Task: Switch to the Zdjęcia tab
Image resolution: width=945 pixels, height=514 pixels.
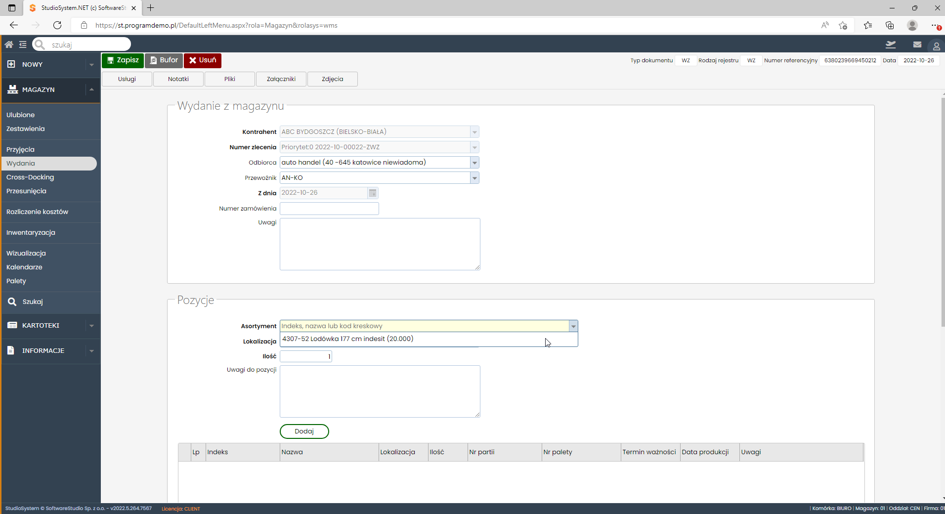Action: pyautogui.click(x=333, y=79)
